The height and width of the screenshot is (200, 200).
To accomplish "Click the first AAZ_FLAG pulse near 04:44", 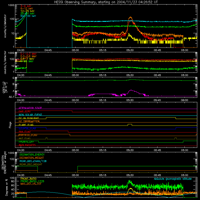I will (x=46, y=138).
